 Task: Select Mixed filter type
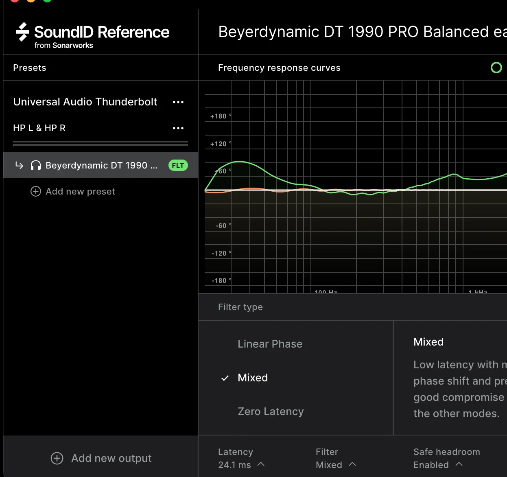tap(253, 378)
